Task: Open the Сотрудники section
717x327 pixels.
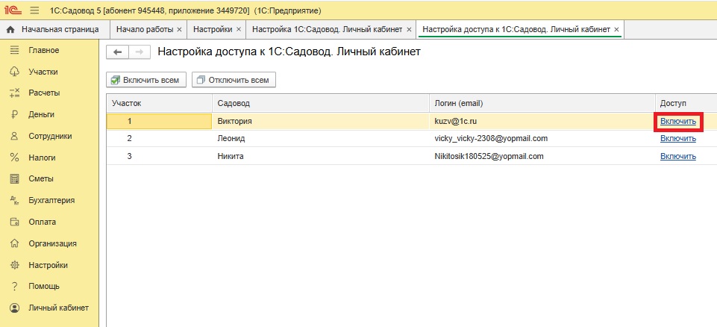Action: pos(50,136)
